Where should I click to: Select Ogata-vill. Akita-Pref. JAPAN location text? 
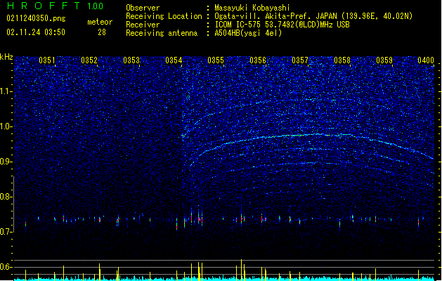tap(313, 16)
